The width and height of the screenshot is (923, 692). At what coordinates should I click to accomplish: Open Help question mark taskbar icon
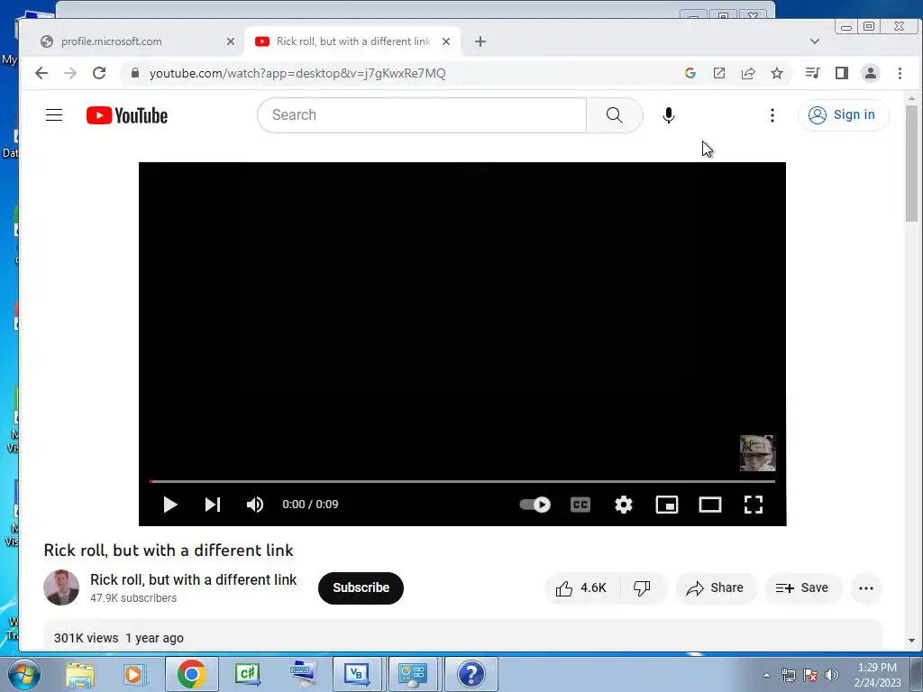click(471, 674)
